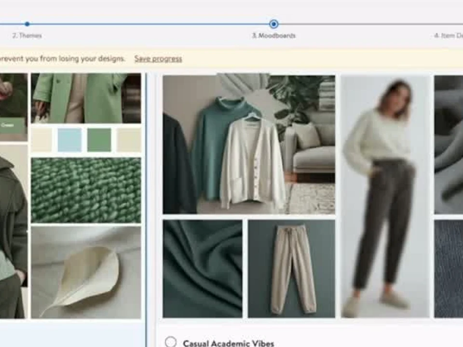
Task: Open the dark green draped fabric image
Action: [203, 269]
